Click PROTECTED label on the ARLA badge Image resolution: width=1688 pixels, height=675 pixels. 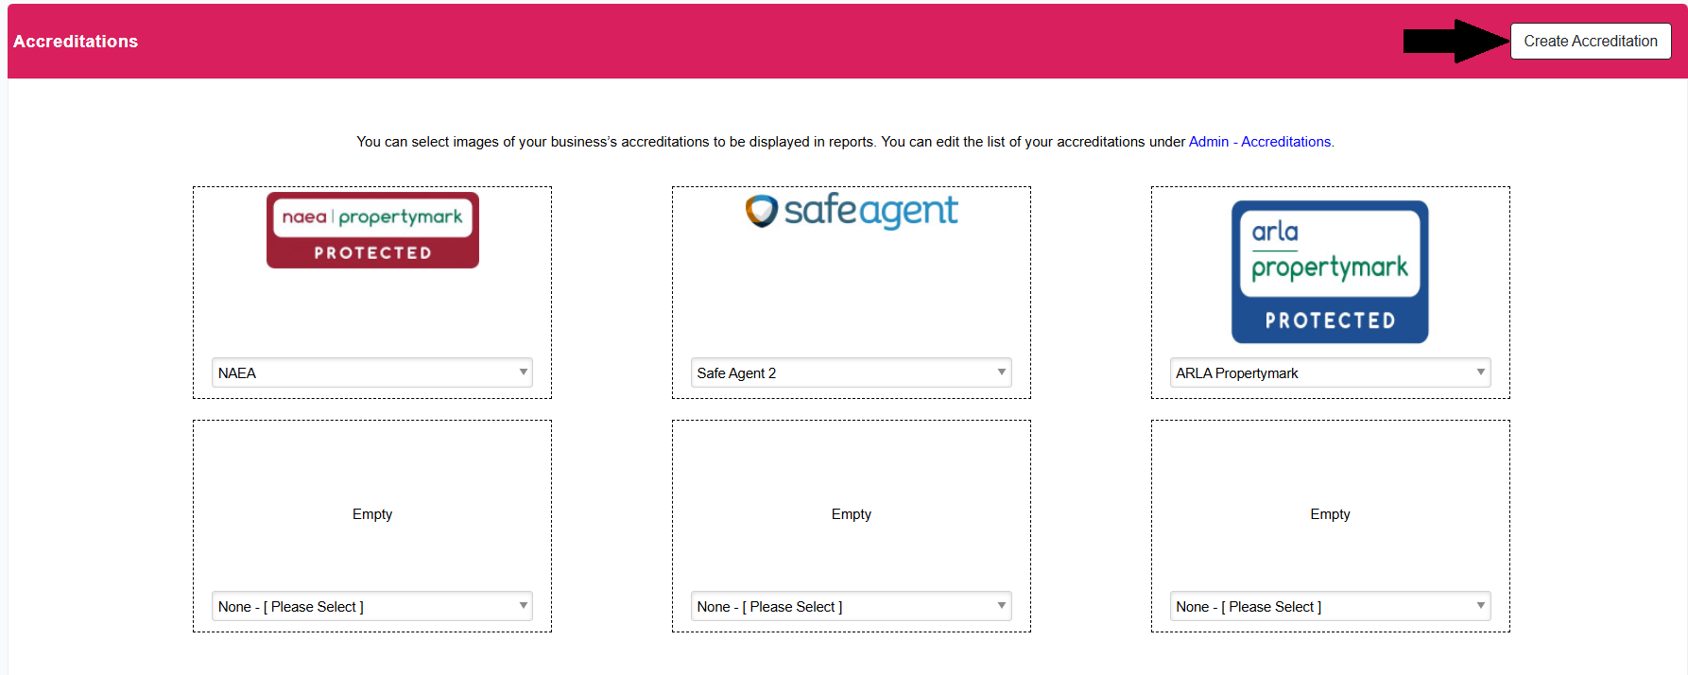pos(1330,320)
